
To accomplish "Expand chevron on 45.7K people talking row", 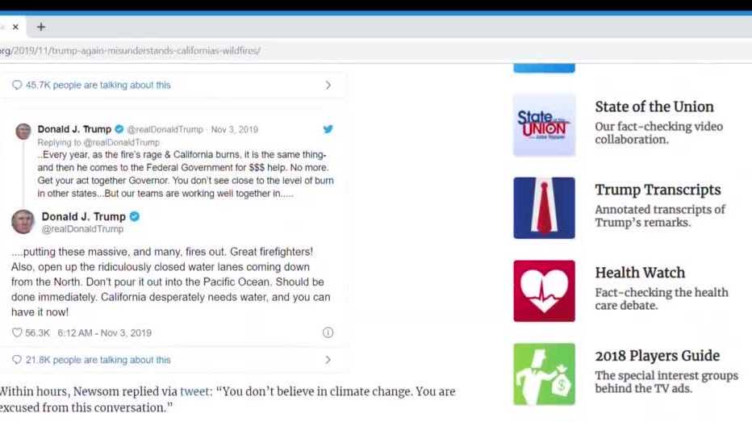I will click(x=328, y=85).
